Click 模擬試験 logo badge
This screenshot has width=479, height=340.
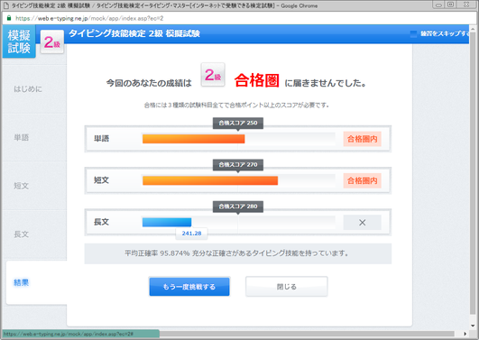tap(19, 41)
